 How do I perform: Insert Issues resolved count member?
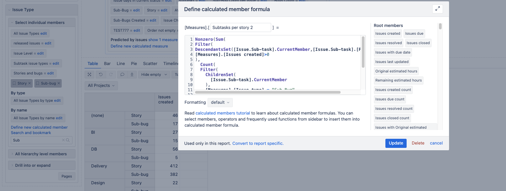coord(394,108)
